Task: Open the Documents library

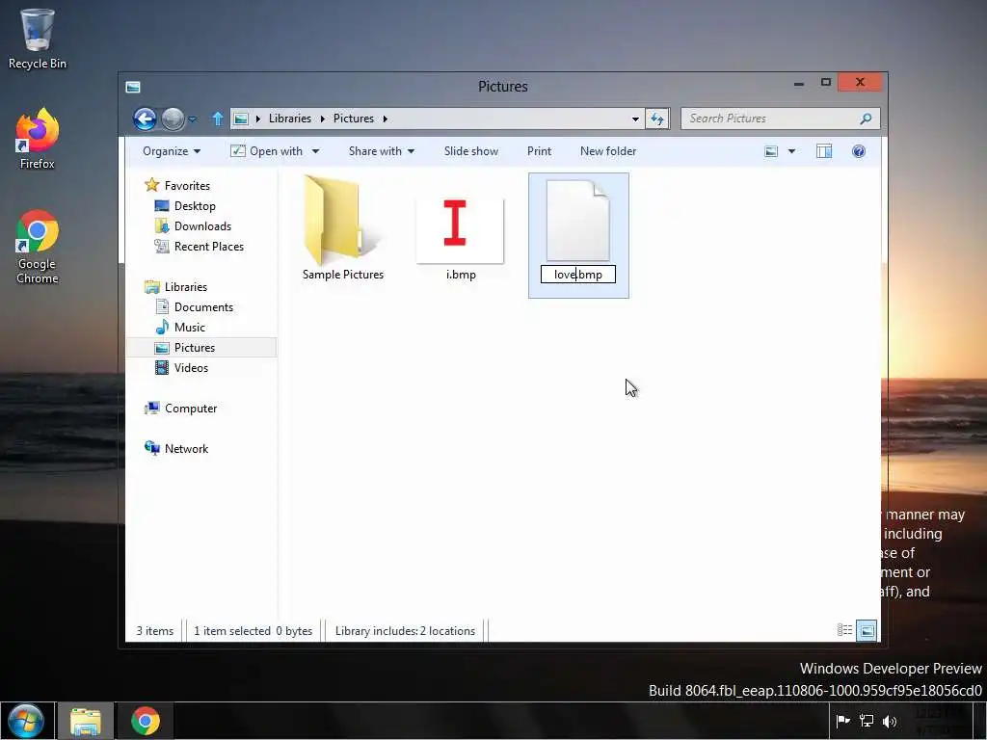Action: (203, 307)
